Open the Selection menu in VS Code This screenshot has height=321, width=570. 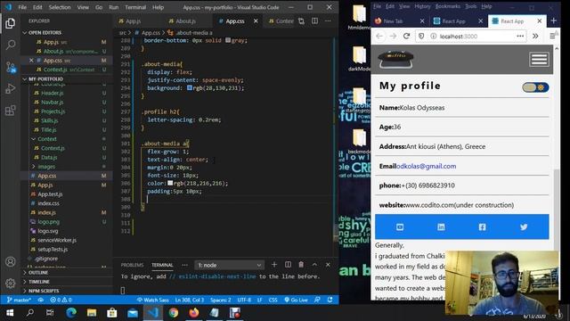(60, 7)
